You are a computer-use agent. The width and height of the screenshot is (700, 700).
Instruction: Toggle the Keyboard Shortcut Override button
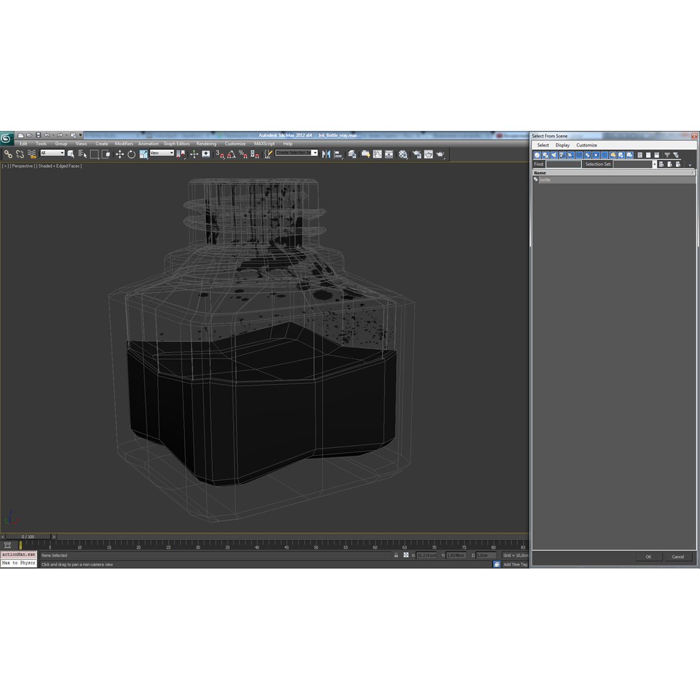206,154
